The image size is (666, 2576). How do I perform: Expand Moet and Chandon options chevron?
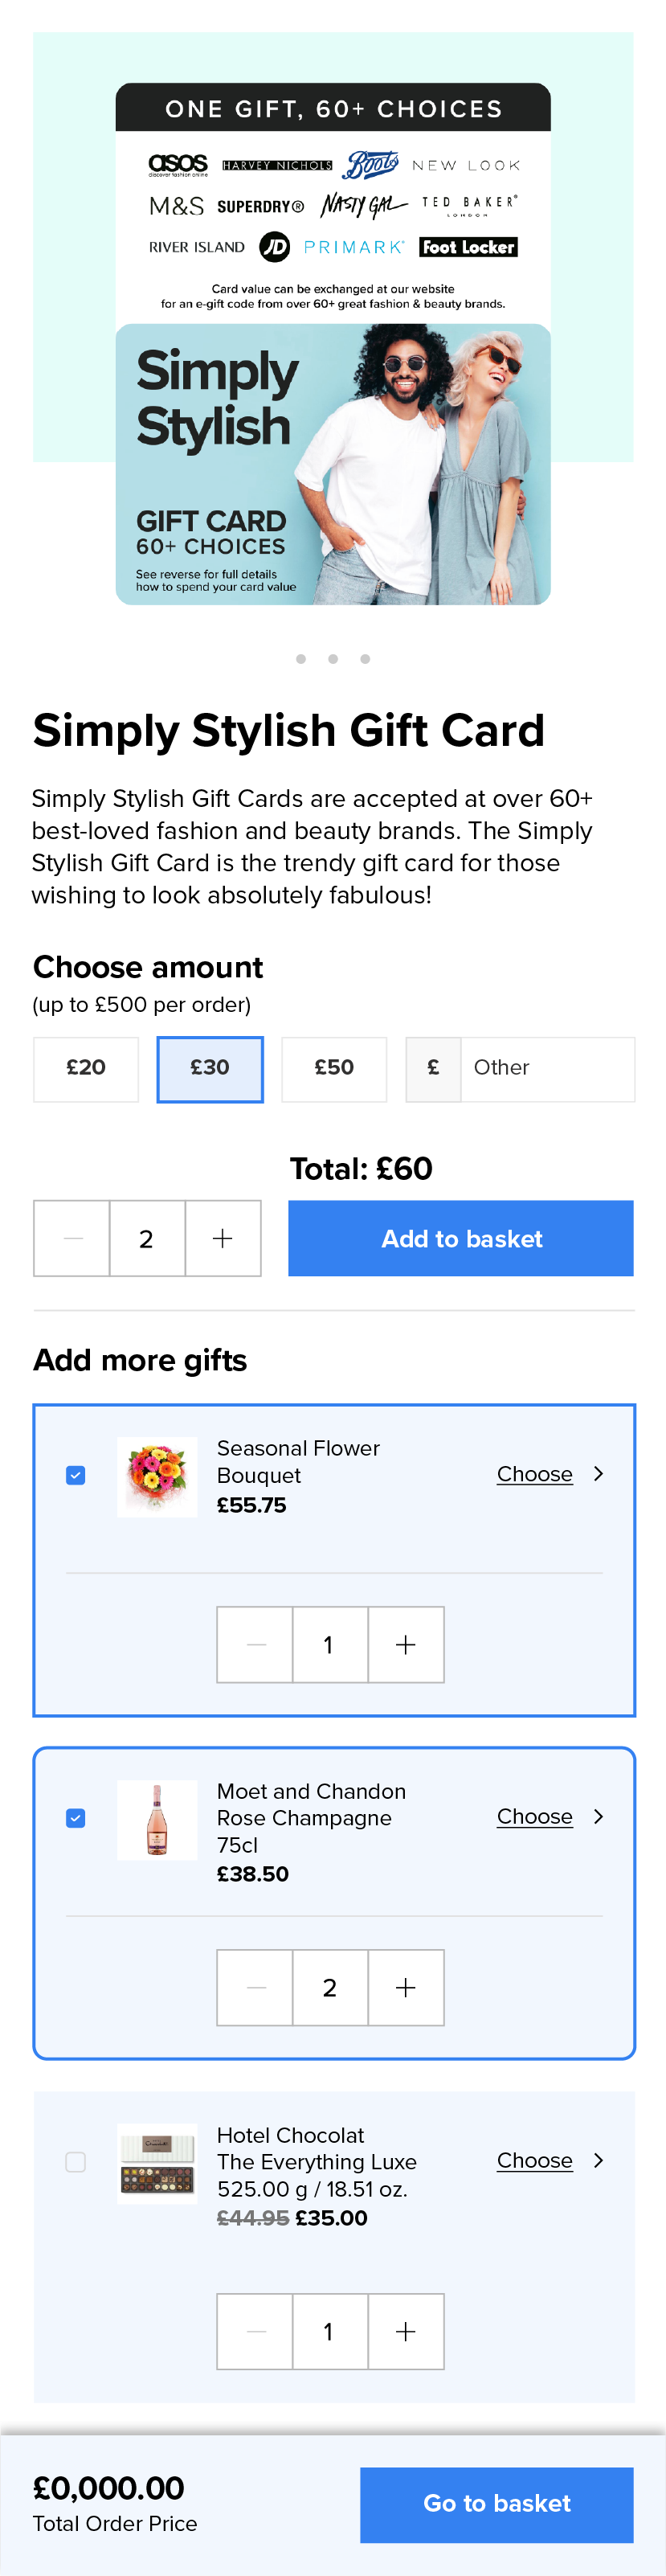[599, 1816]
